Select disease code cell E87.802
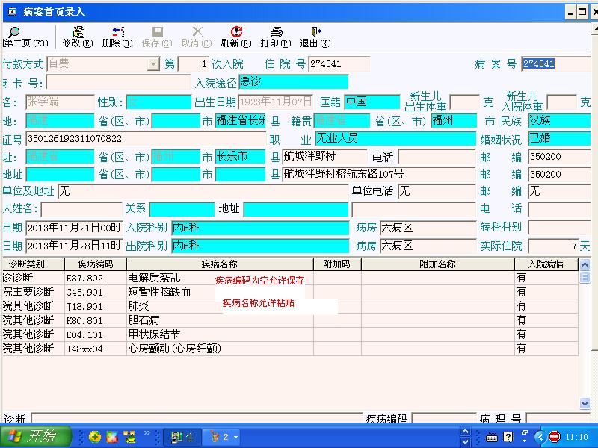This screenshot has height=448, width=598. click(96, 278)
